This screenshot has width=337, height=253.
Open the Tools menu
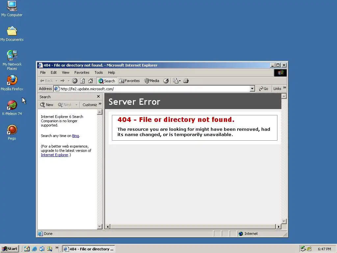click(99, 72)
